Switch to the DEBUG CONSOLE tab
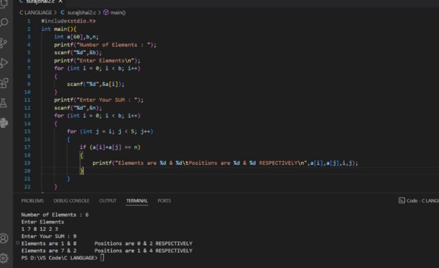439x268 pixels. (71, 201)
